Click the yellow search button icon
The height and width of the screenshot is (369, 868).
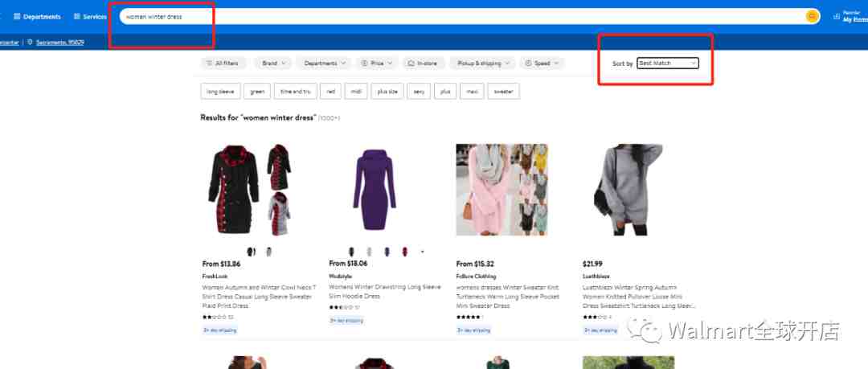[812, 17]
